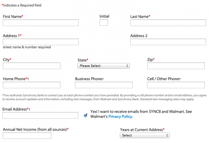Click the State dropdown arrow stepper

[127, 66]
